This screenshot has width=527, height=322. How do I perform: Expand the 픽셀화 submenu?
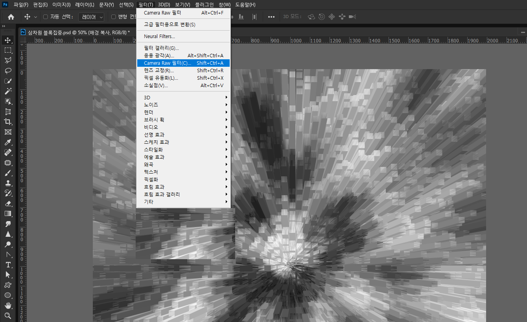(x=183, y=179)
